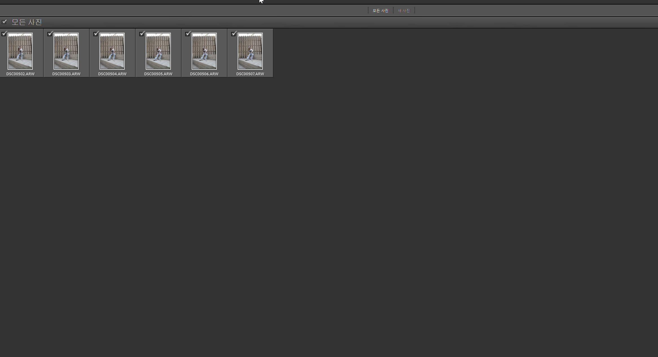
Task: Uncheck DSC00506.ARW import checkbox
Action: click(x=187, y=34)
